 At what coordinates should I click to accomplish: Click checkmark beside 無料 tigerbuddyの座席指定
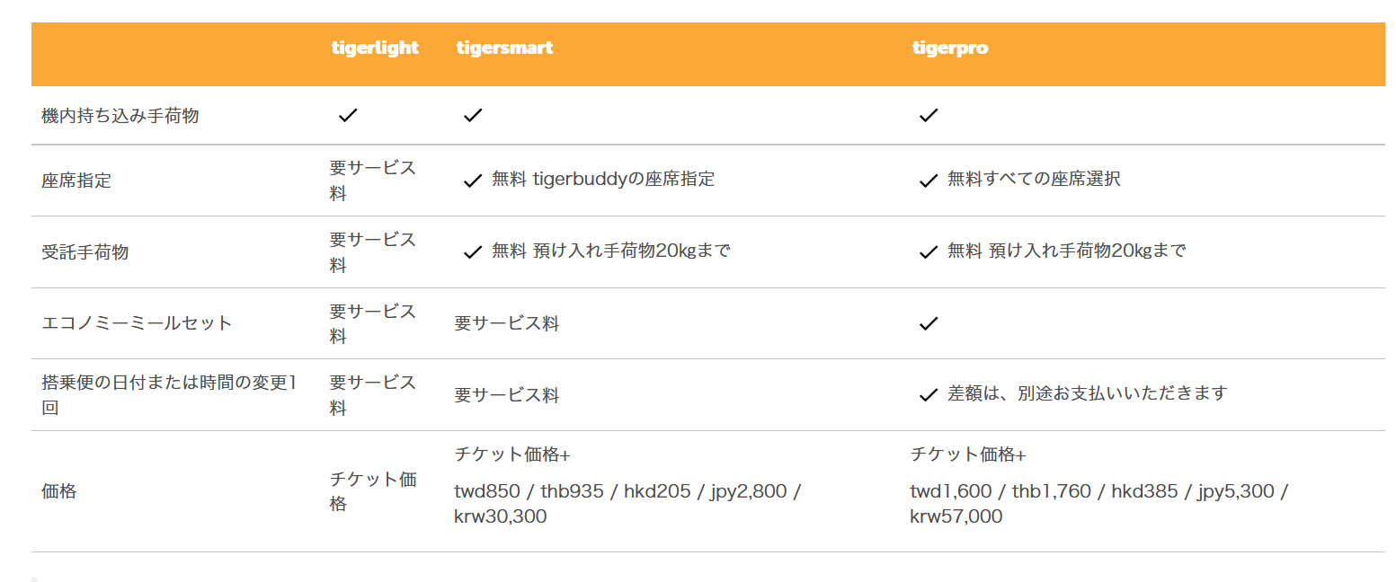(x=473, y=181)
